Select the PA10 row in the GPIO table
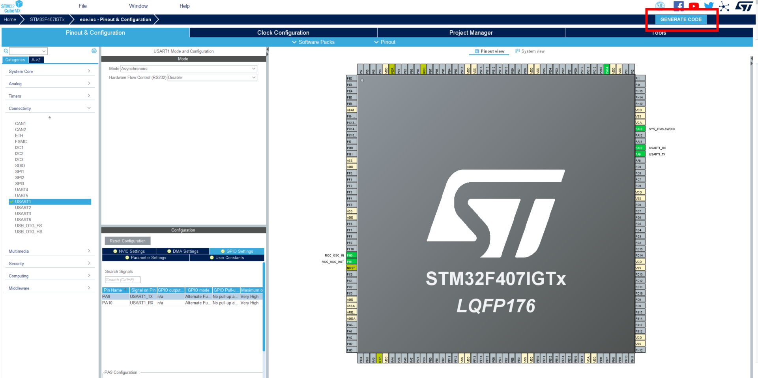Screen dimensions: 758x378 182,303
